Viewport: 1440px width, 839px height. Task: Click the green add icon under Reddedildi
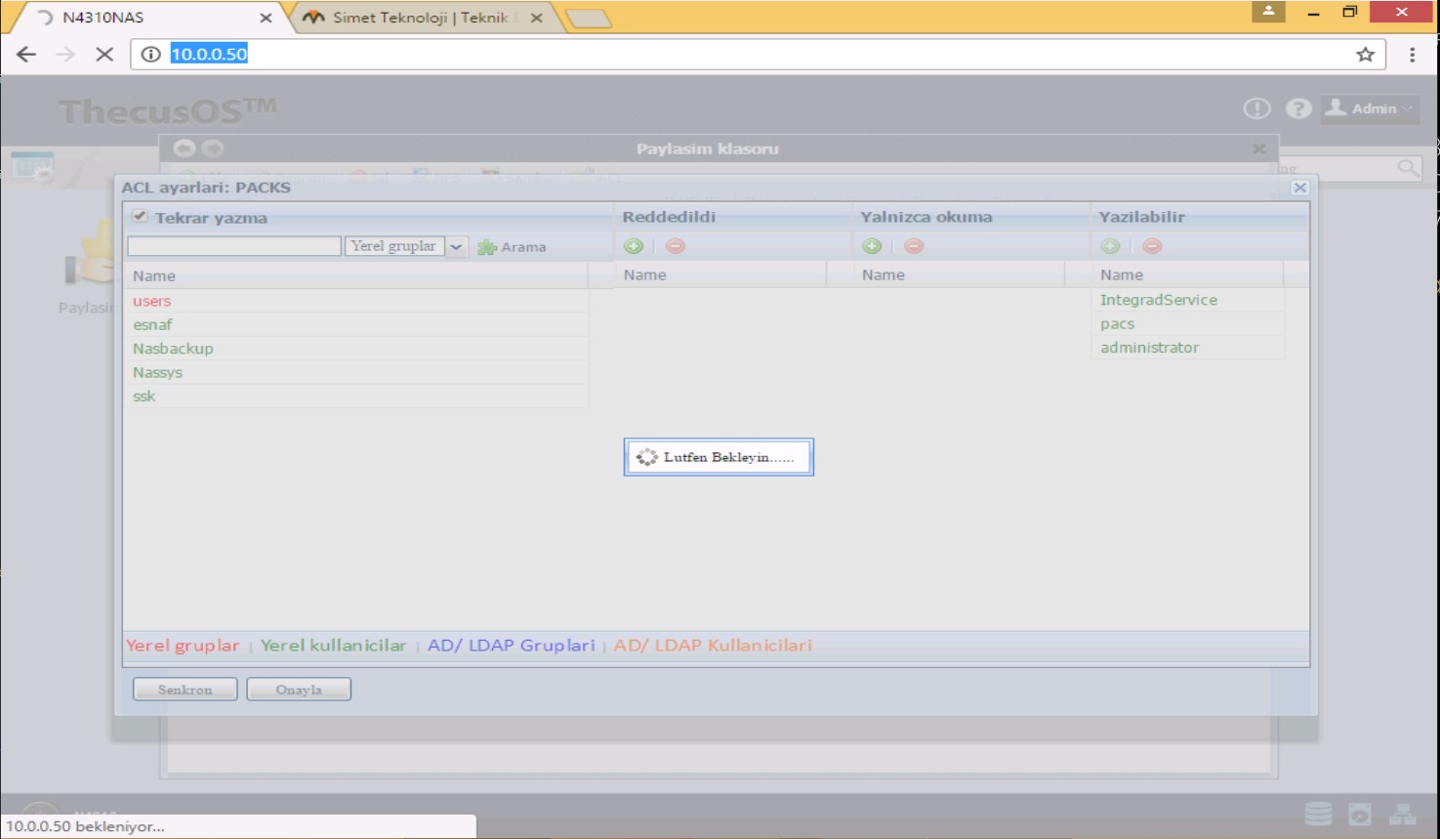tap(634, 246)
